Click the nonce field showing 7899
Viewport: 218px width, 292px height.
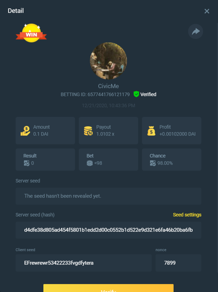point(178,263)
